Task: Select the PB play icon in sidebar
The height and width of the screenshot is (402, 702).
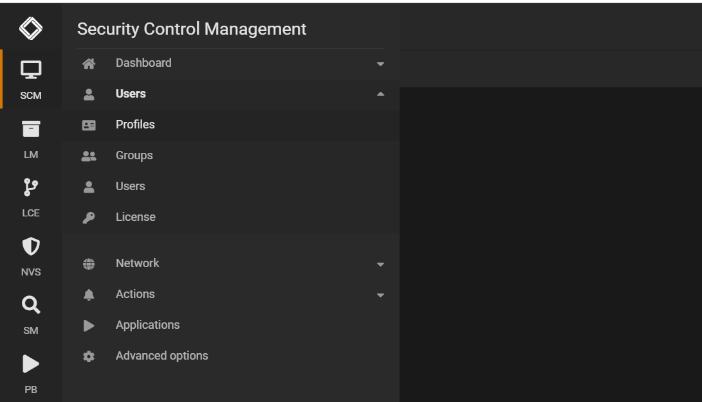Action: 30,363
